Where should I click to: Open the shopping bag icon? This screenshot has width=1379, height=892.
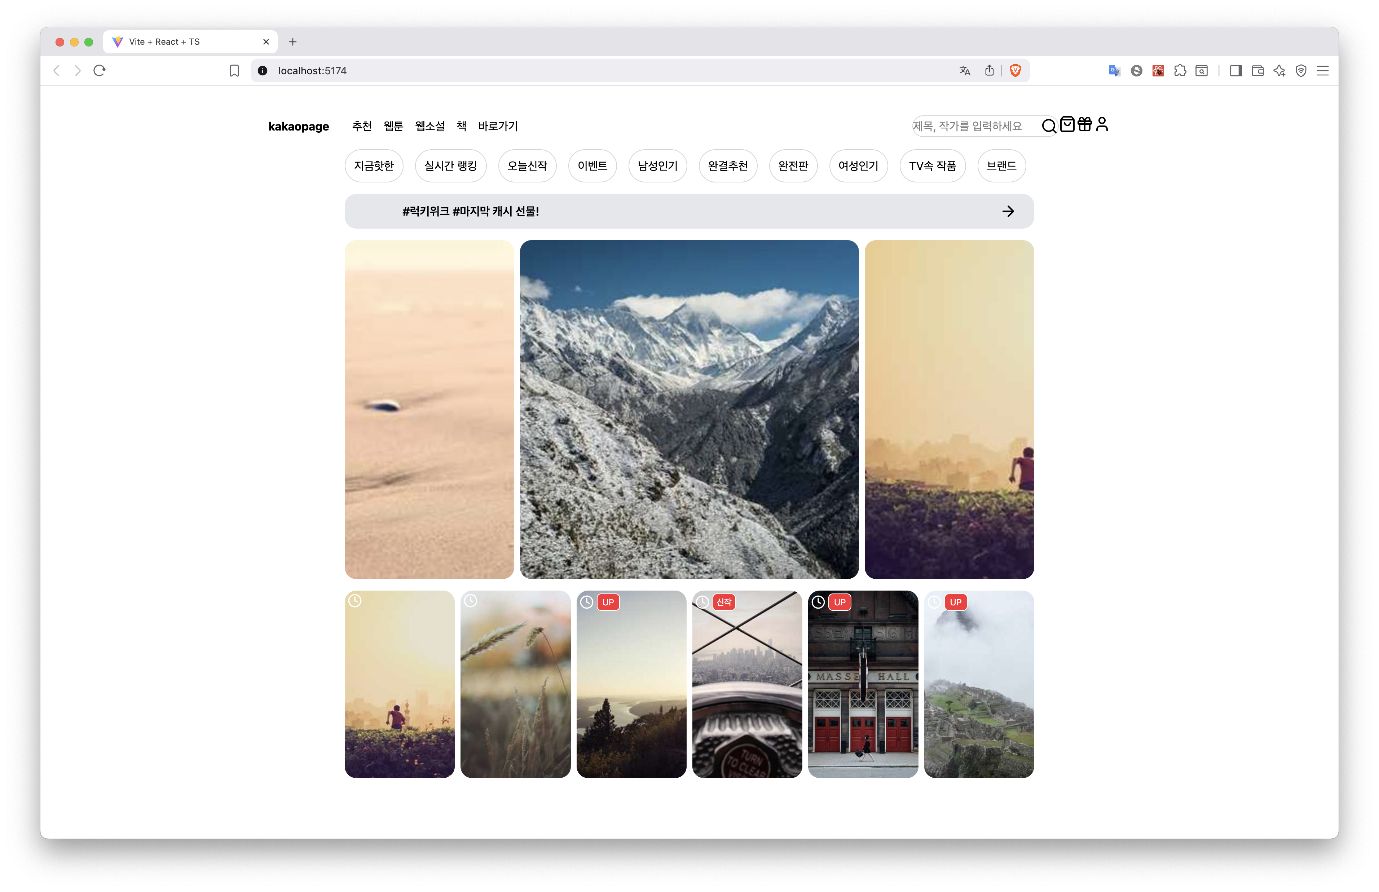pyautogui.click(x=1067, y=124)
